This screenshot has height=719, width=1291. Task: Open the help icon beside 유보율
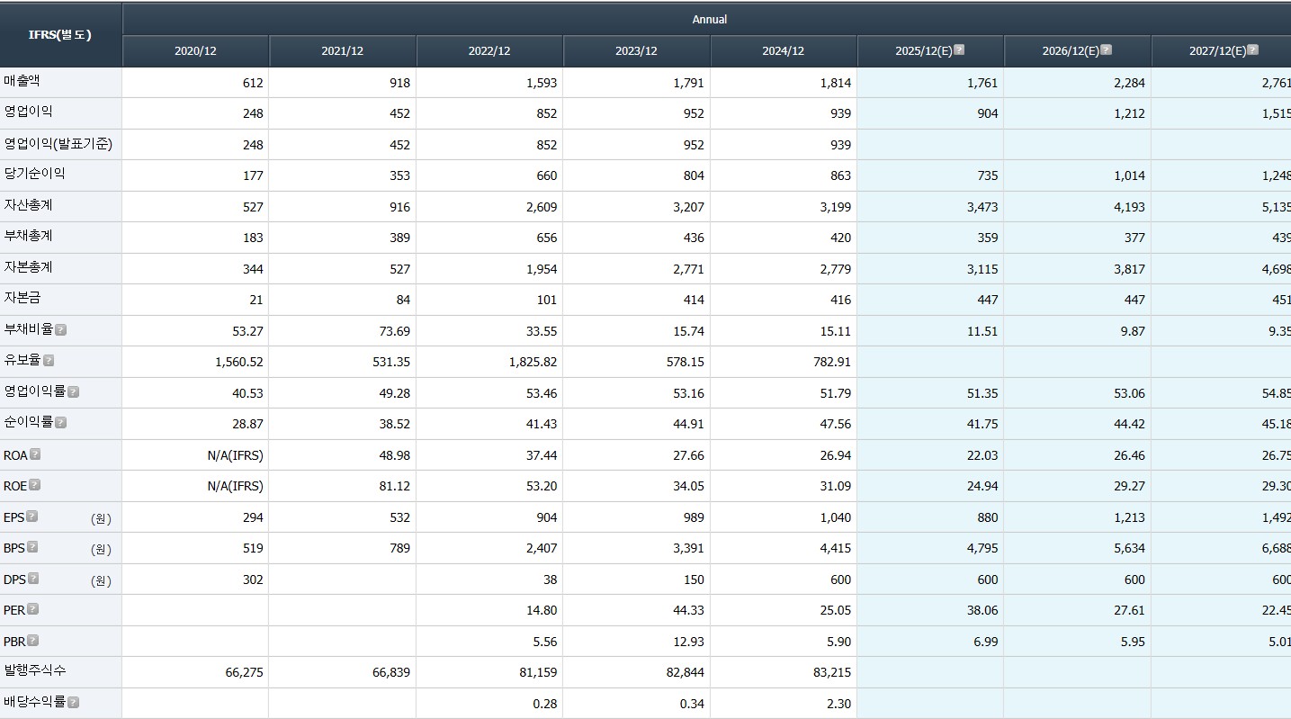[x=49, y=360]
